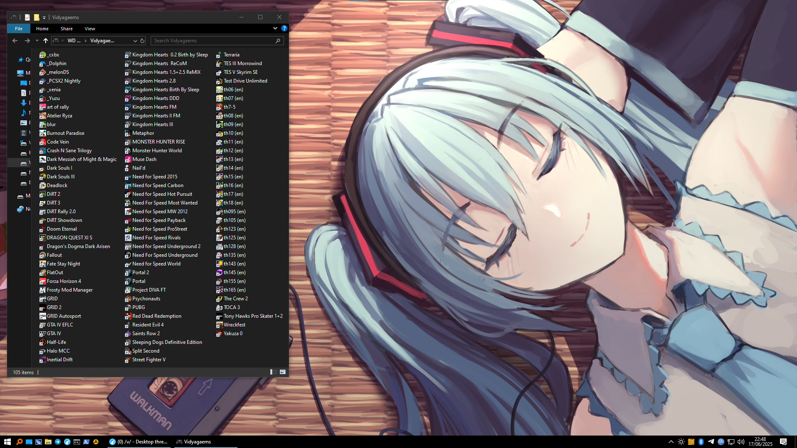Open the qBittorrent tray icon

pos(721,442)
